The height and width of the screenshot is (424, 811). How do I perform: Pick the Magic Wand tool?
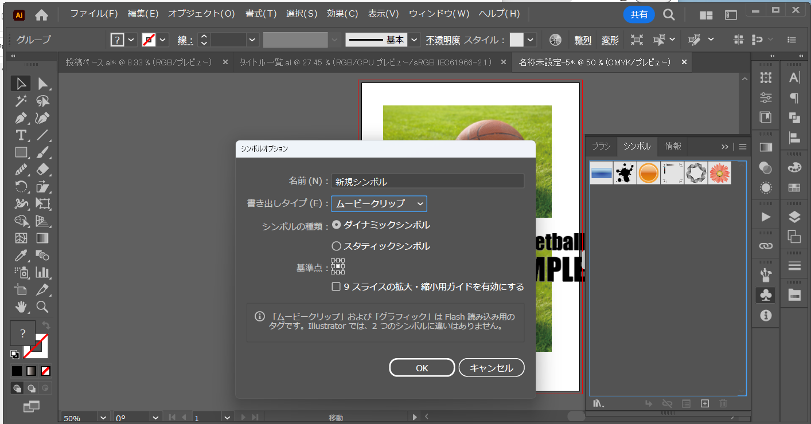click(21, 101)
